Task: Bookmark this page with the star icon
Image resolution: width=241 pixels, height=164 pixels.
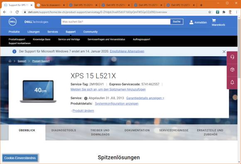Action: [x=210, y=12]
